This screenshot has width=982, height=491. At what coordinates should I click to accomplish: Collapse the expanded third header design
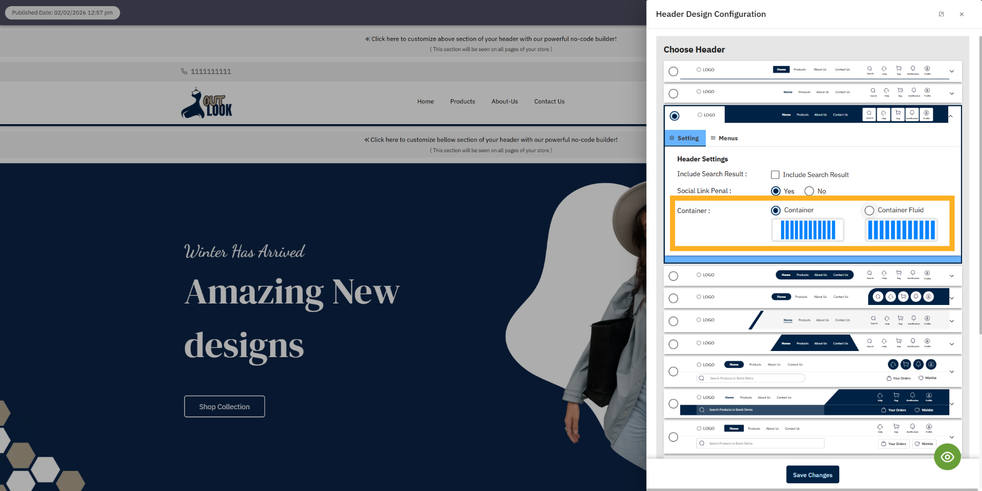click(x=951, y=115)
